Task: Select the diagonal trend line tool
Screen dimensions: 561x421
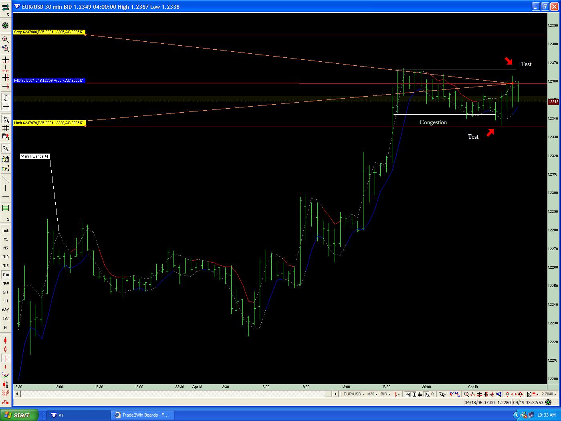Action: 6,179
